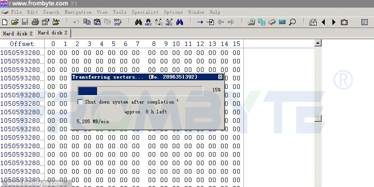Screen dimensions: 374x187
Task: Click the Open file folder icon
Action: (x=15, y=22)
